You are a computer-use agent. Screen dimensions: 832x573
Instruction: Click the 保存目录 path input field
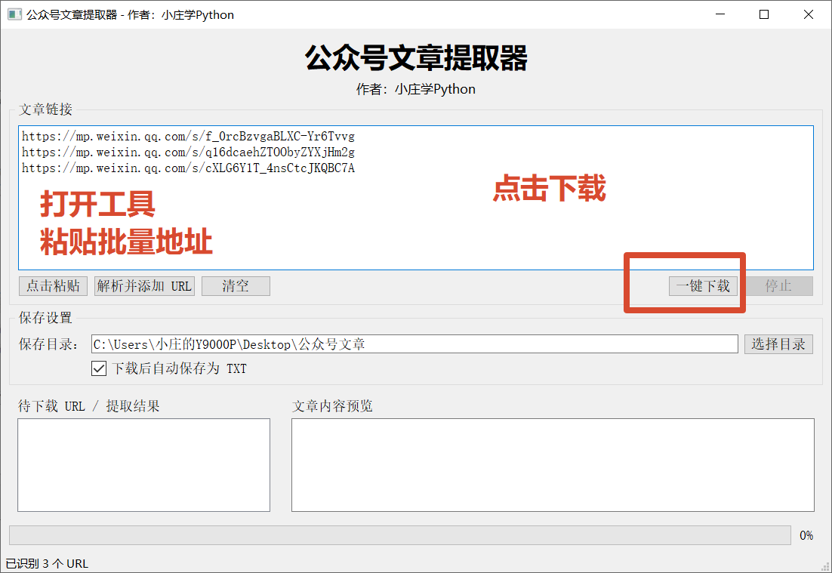click(414, 343)
